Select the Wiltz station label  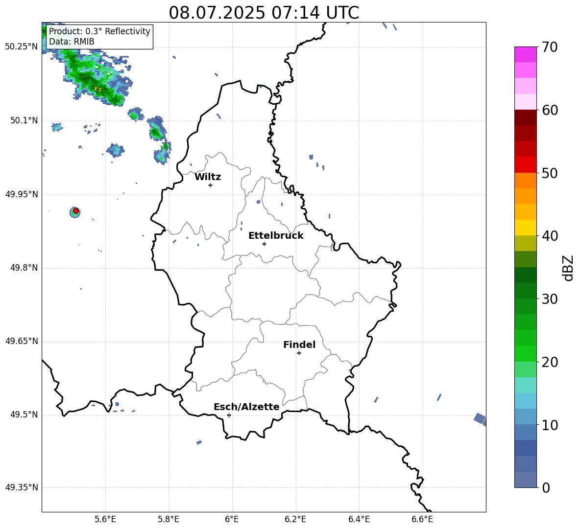[x=208, y=177]
